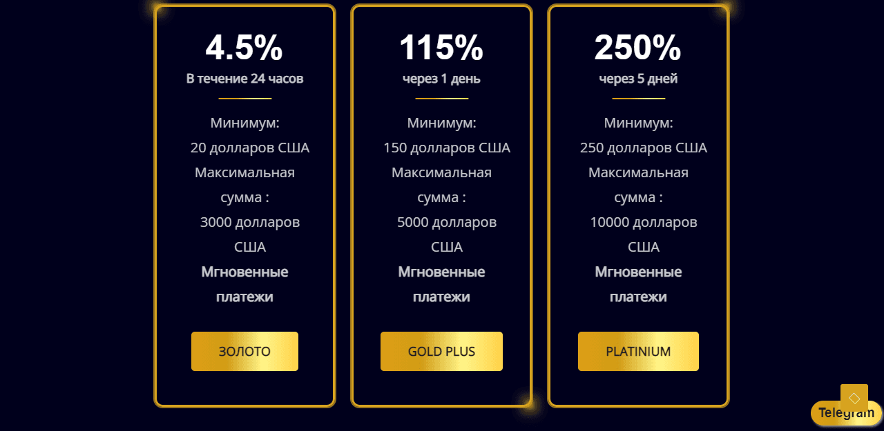Click the "3000 долларов" maximum amount

[x=249, y=223]
